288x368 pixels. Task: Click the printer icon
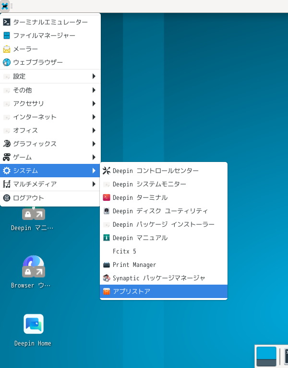click(x=107, y=264)
